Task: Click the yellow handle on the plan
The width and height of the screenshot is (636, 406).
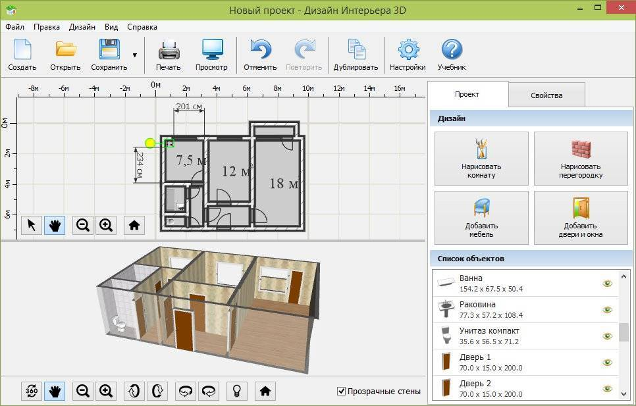Action: [150, 143]
